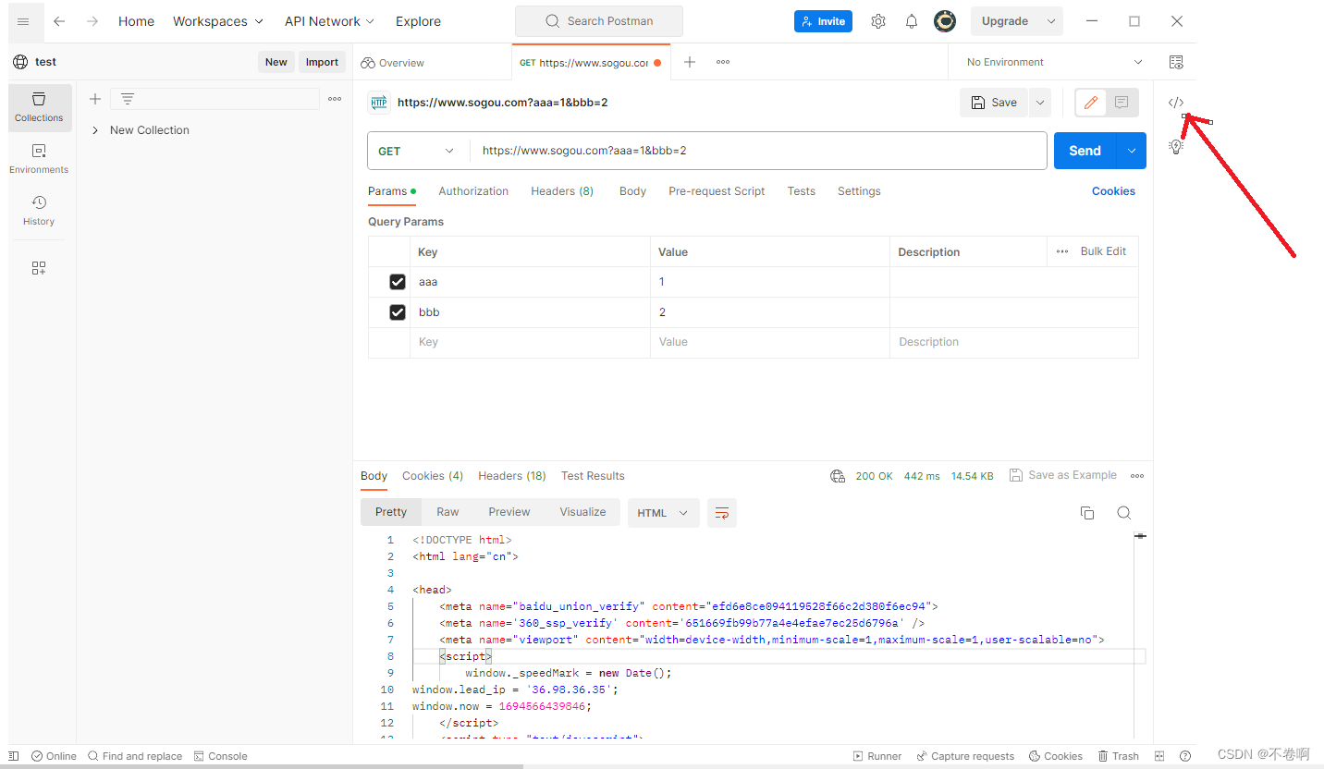Uncheck the bbb parameter checkbox
The width and height of the screenshot is (1324, 769).
tap(398, 312)
